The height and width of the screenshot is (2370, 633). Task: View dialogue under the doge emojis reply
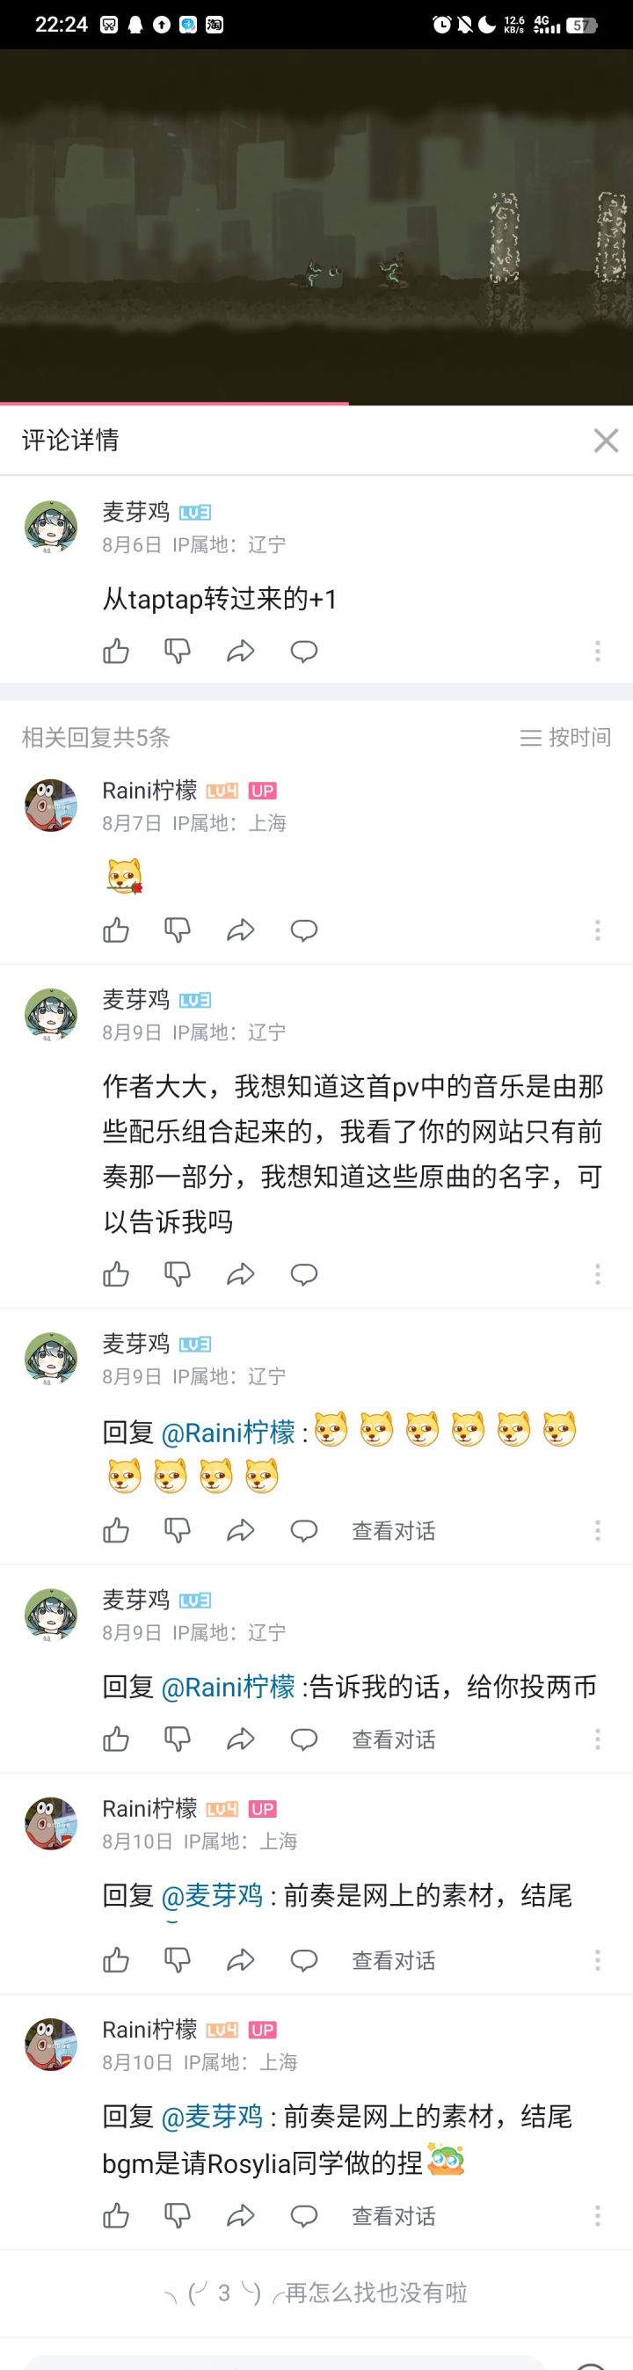394,1531
